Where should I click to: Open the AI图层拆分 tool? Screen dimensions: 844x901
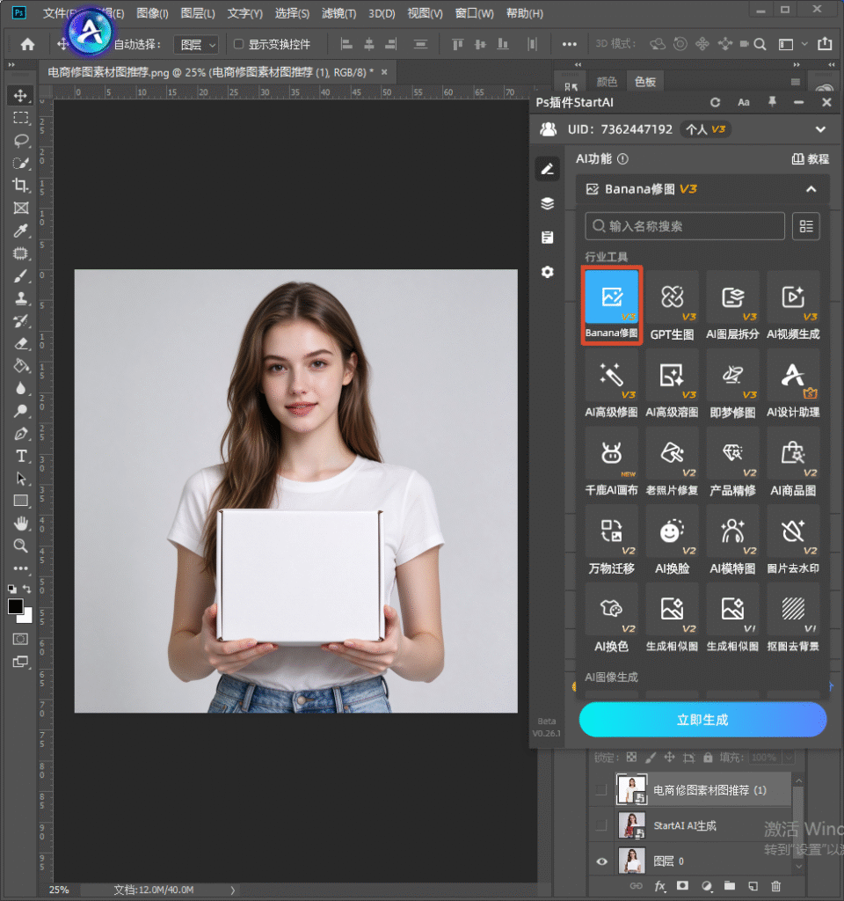pyautogui.click(x=732, y=305)
